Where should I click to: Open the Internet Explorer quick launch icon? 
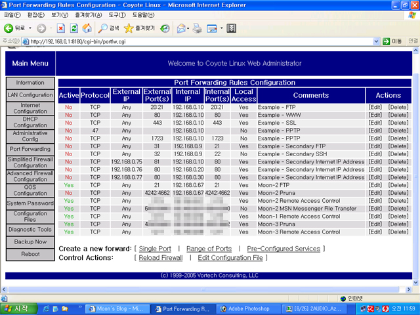point(46,309)
